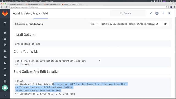Click the Administrator / test breadcrumb link
Image resolution: width=176 pixels, height=99 pixels.
pos(26,13)
